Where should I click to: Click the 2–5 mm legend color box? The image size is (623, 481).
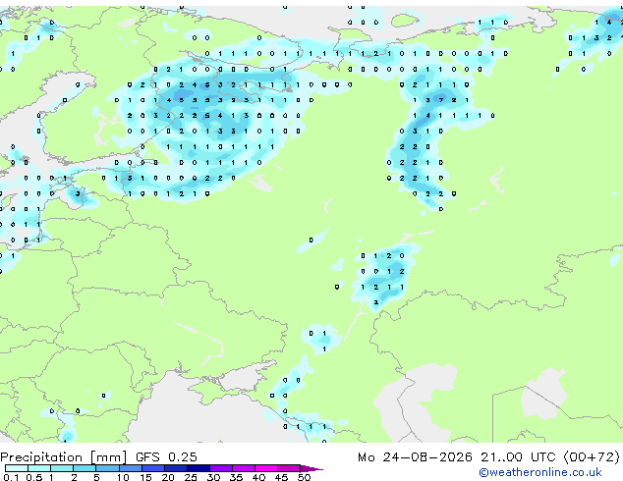tap(85, 468)
